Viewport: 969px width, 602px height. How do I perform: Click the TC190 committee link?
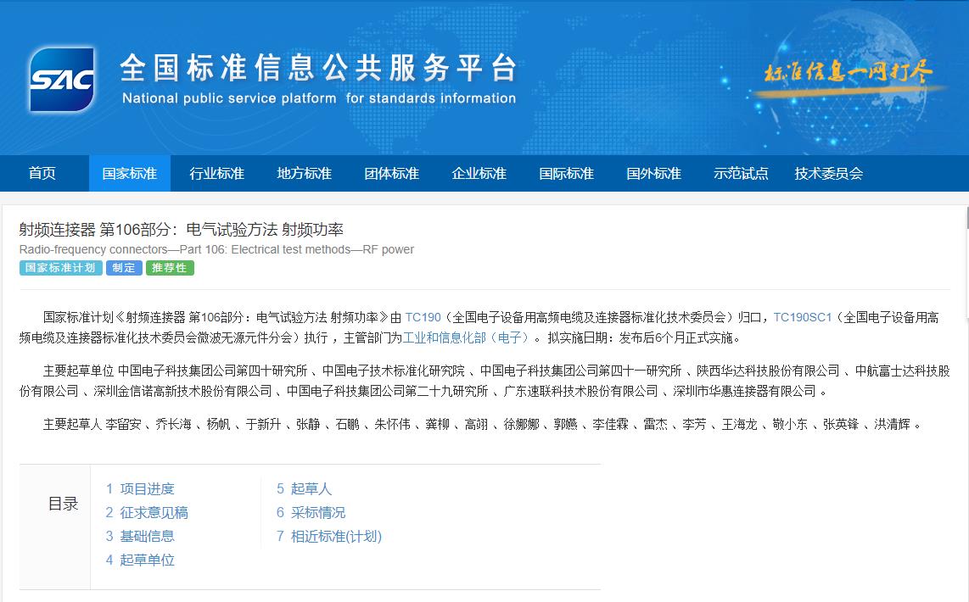tap(423, 318)
